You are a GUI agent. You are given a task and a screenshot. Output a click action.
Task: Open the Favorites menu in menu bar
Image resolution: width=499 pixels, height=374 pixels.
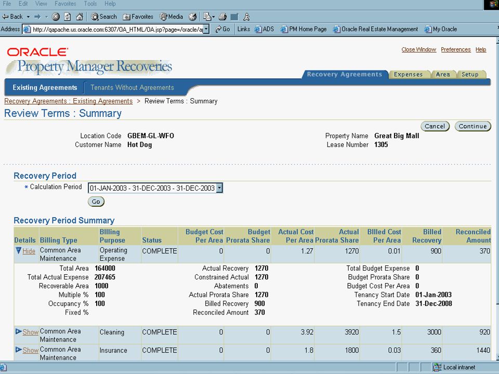coord(65,4)
